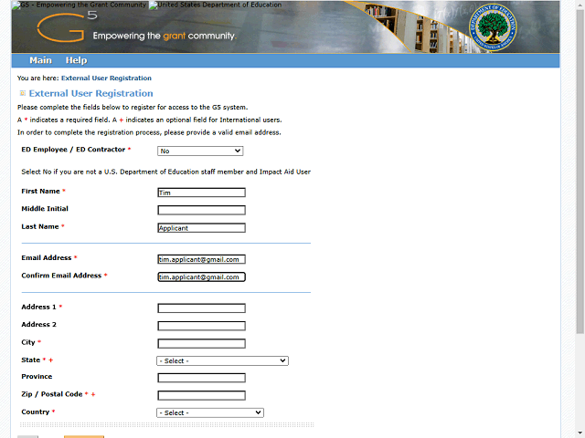Click the icon beside External User Registration heading
The image size is (585, 438).
tap(22, 93)
